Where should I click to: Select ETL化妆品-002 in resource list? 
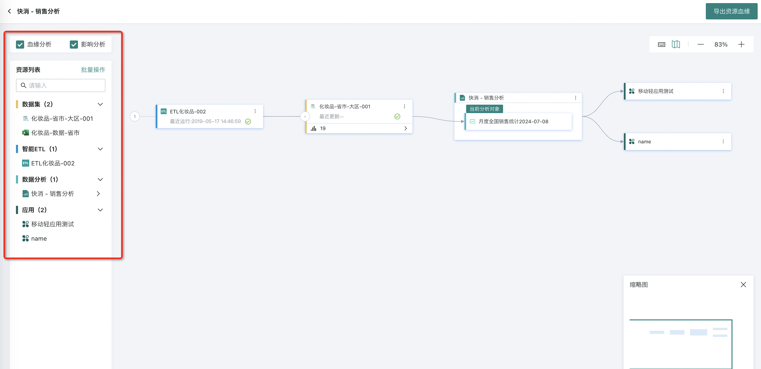53,163
